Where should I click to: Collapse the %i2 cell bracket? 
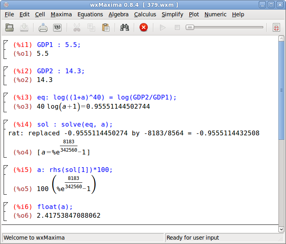[x=6, y=76]
